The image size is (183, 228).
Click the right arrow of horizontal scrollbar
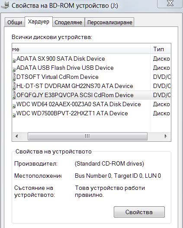point(166,136)
